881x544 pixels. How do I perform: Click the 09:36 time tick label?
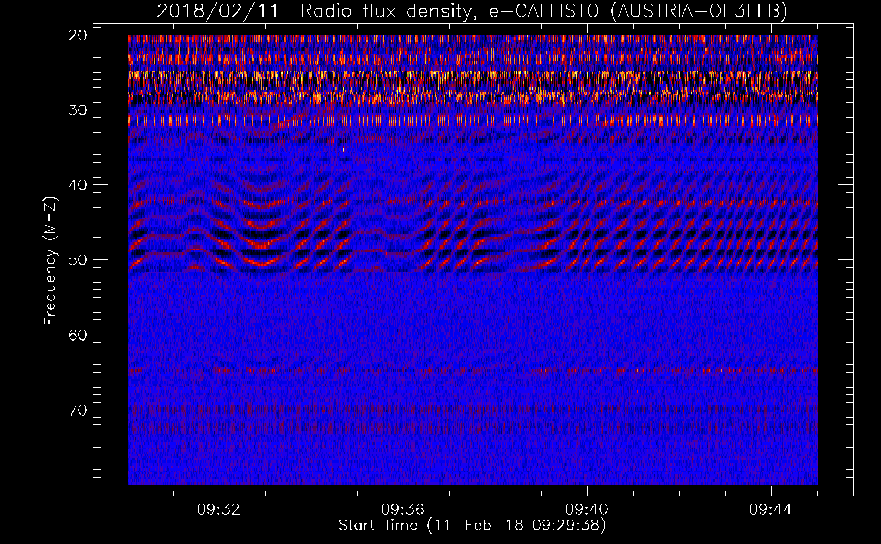pyautogui.click(x=403, y=510)
